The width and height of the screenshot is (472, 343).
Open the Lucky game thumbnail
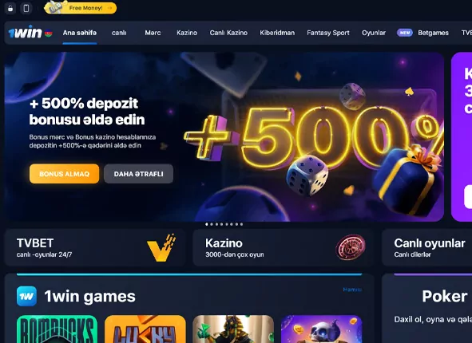(145, 329)
